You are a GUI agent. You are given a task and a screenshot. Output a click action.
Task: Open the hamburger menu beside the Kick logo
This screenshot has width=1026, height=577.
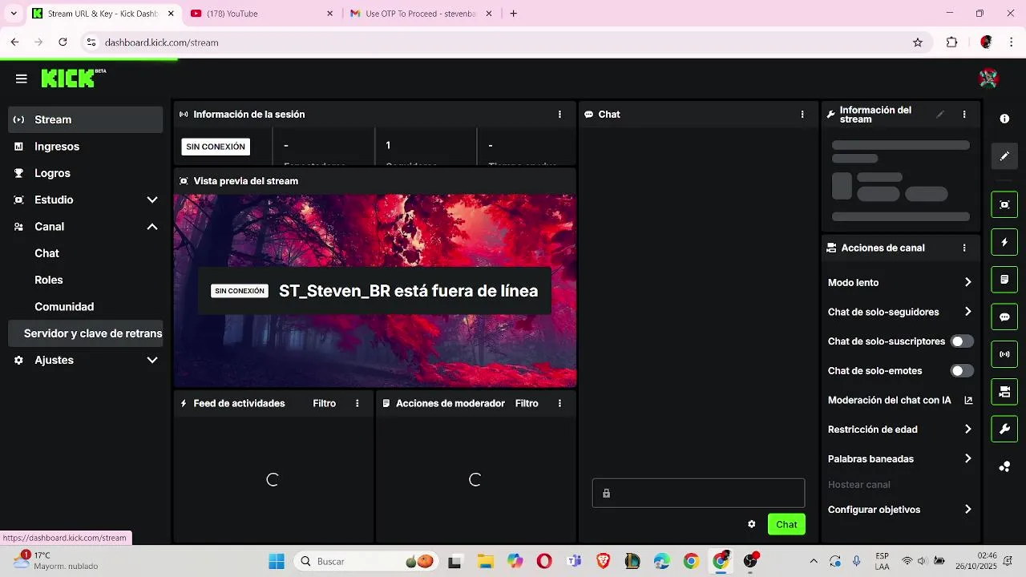point(22,79)
